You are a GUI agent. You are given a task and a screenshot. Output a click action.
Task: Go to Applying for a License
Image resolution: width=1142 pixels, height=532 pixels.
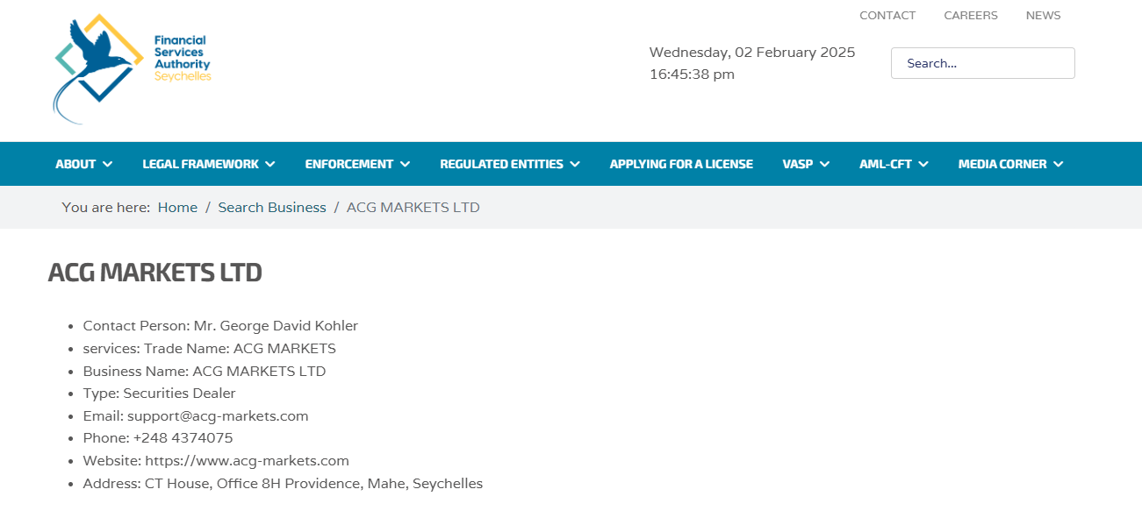pyautogui.click(x=681, y=164)
